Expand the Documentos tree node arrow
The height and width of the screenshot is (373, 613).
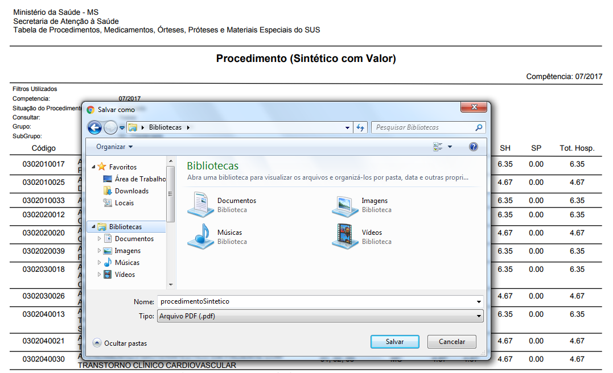(x=100, y=239)
